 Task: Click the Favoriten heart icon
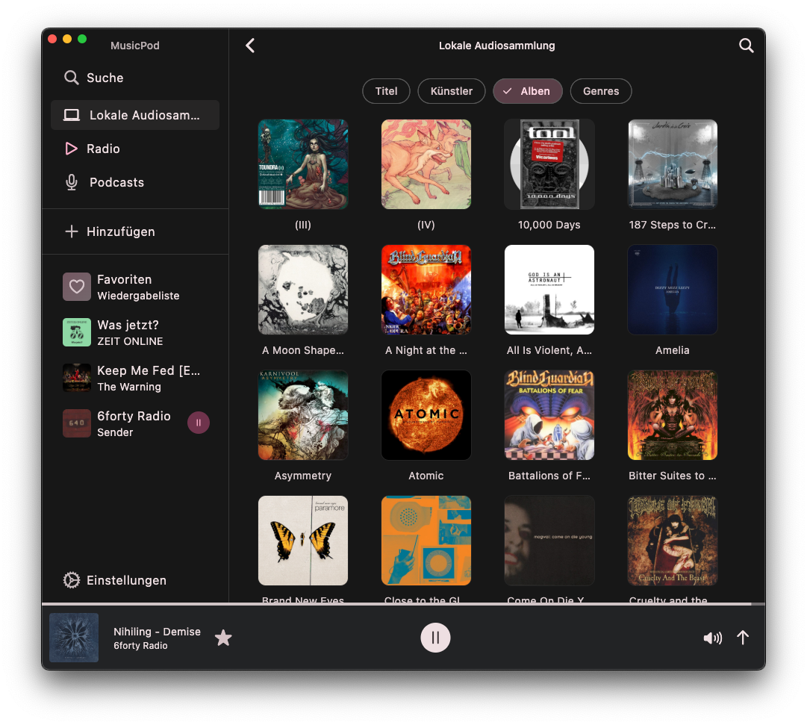pyautogui.click(x=77, y=287)
